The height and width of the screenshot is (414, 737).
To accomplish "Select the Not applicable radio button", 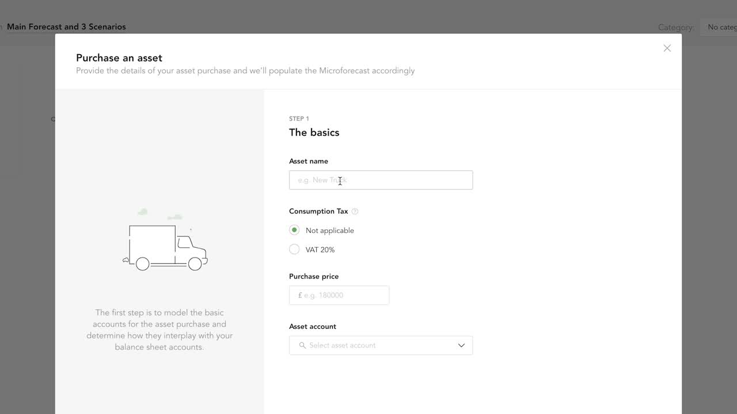I will pos(294,229).
